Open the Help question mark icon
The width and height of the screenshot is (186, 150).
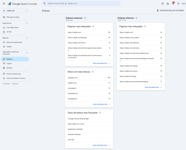coord(163,3)
